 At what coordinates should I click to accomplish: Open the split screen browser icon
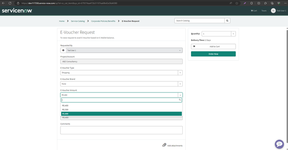(x=259, y=3)
